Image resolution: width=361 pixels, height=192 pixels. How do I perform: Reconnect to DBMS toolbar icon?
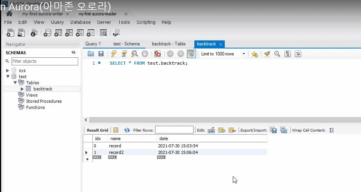tap(117, 33)
